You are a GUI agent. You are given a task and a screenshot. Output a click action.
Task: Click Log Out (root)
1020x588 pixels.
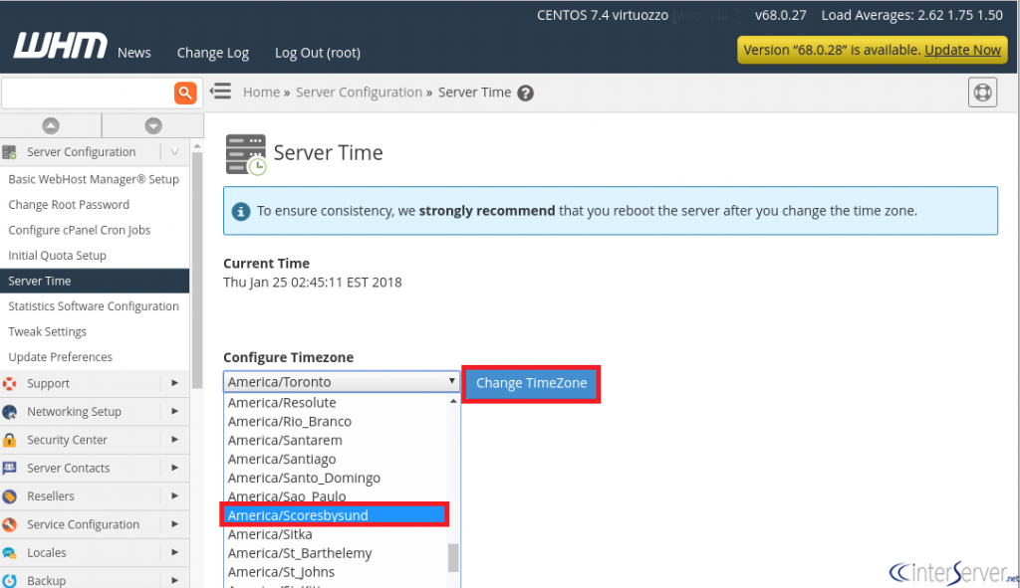[x=318, y=54]
